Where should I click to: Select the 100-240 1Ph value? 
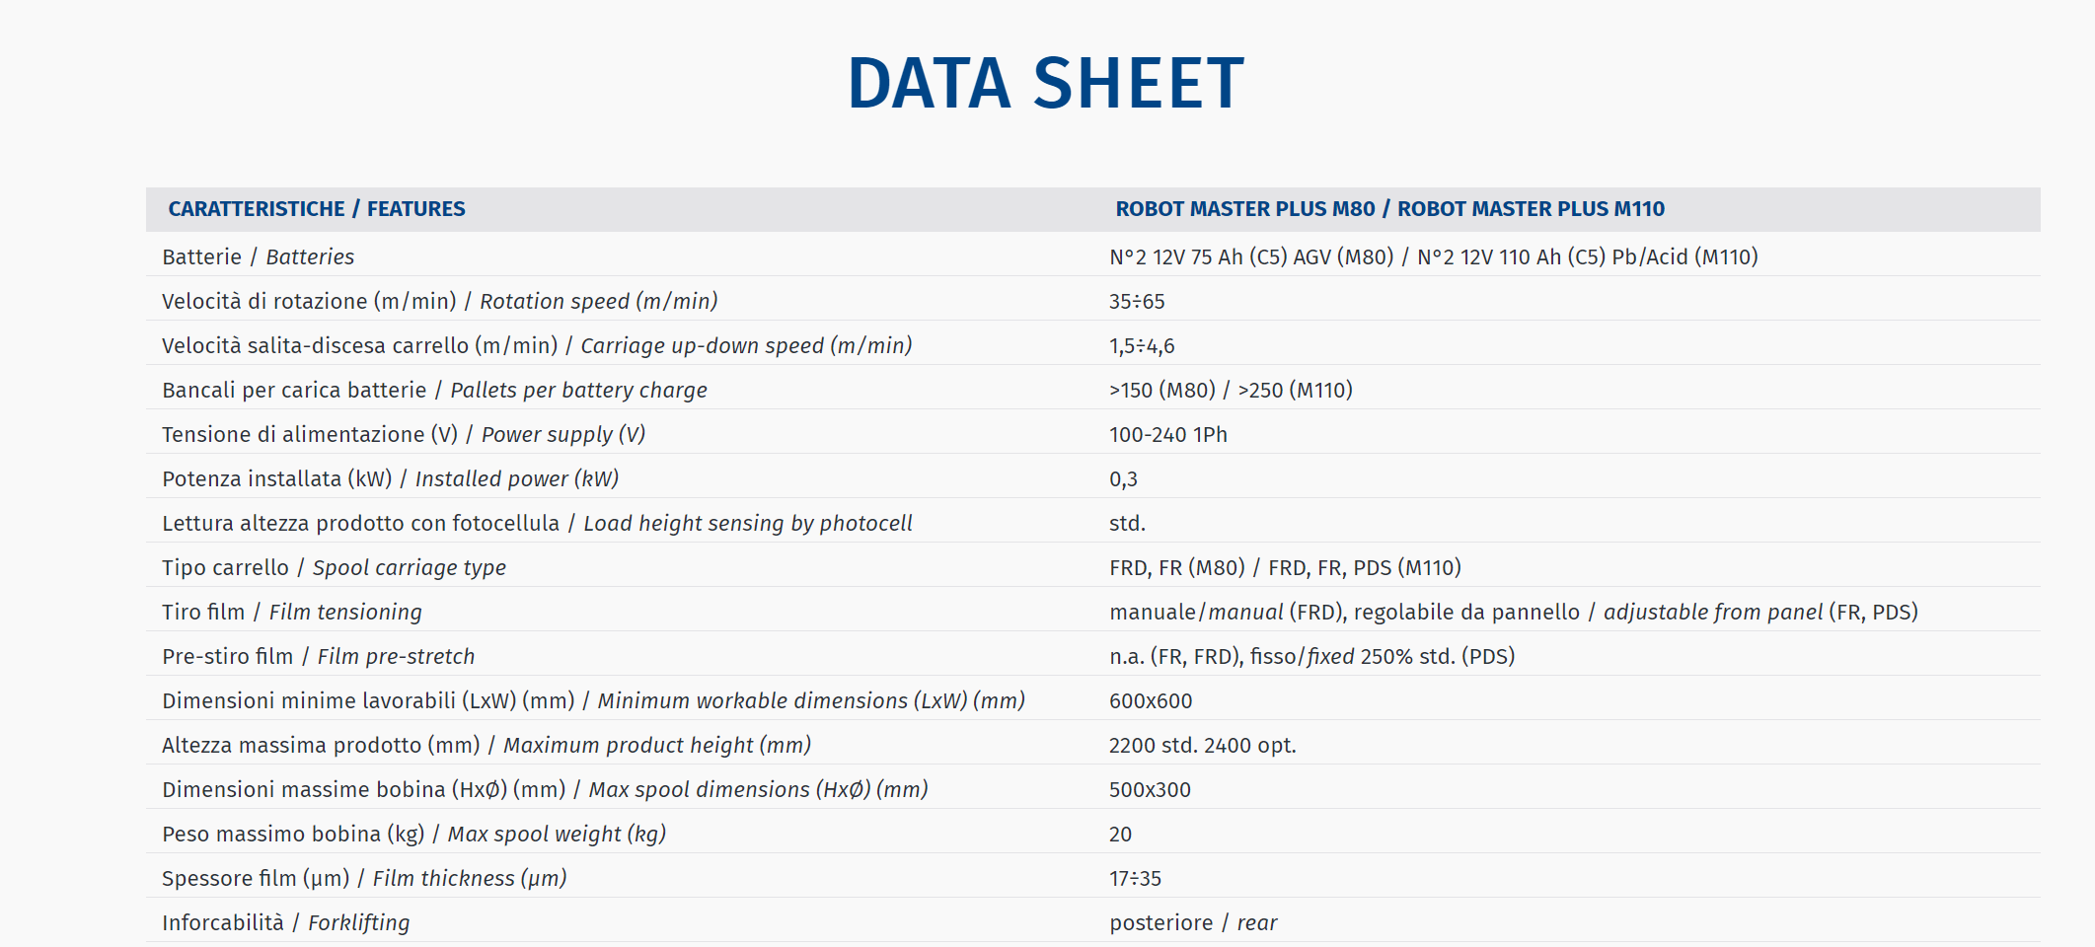coord(1168,434)
